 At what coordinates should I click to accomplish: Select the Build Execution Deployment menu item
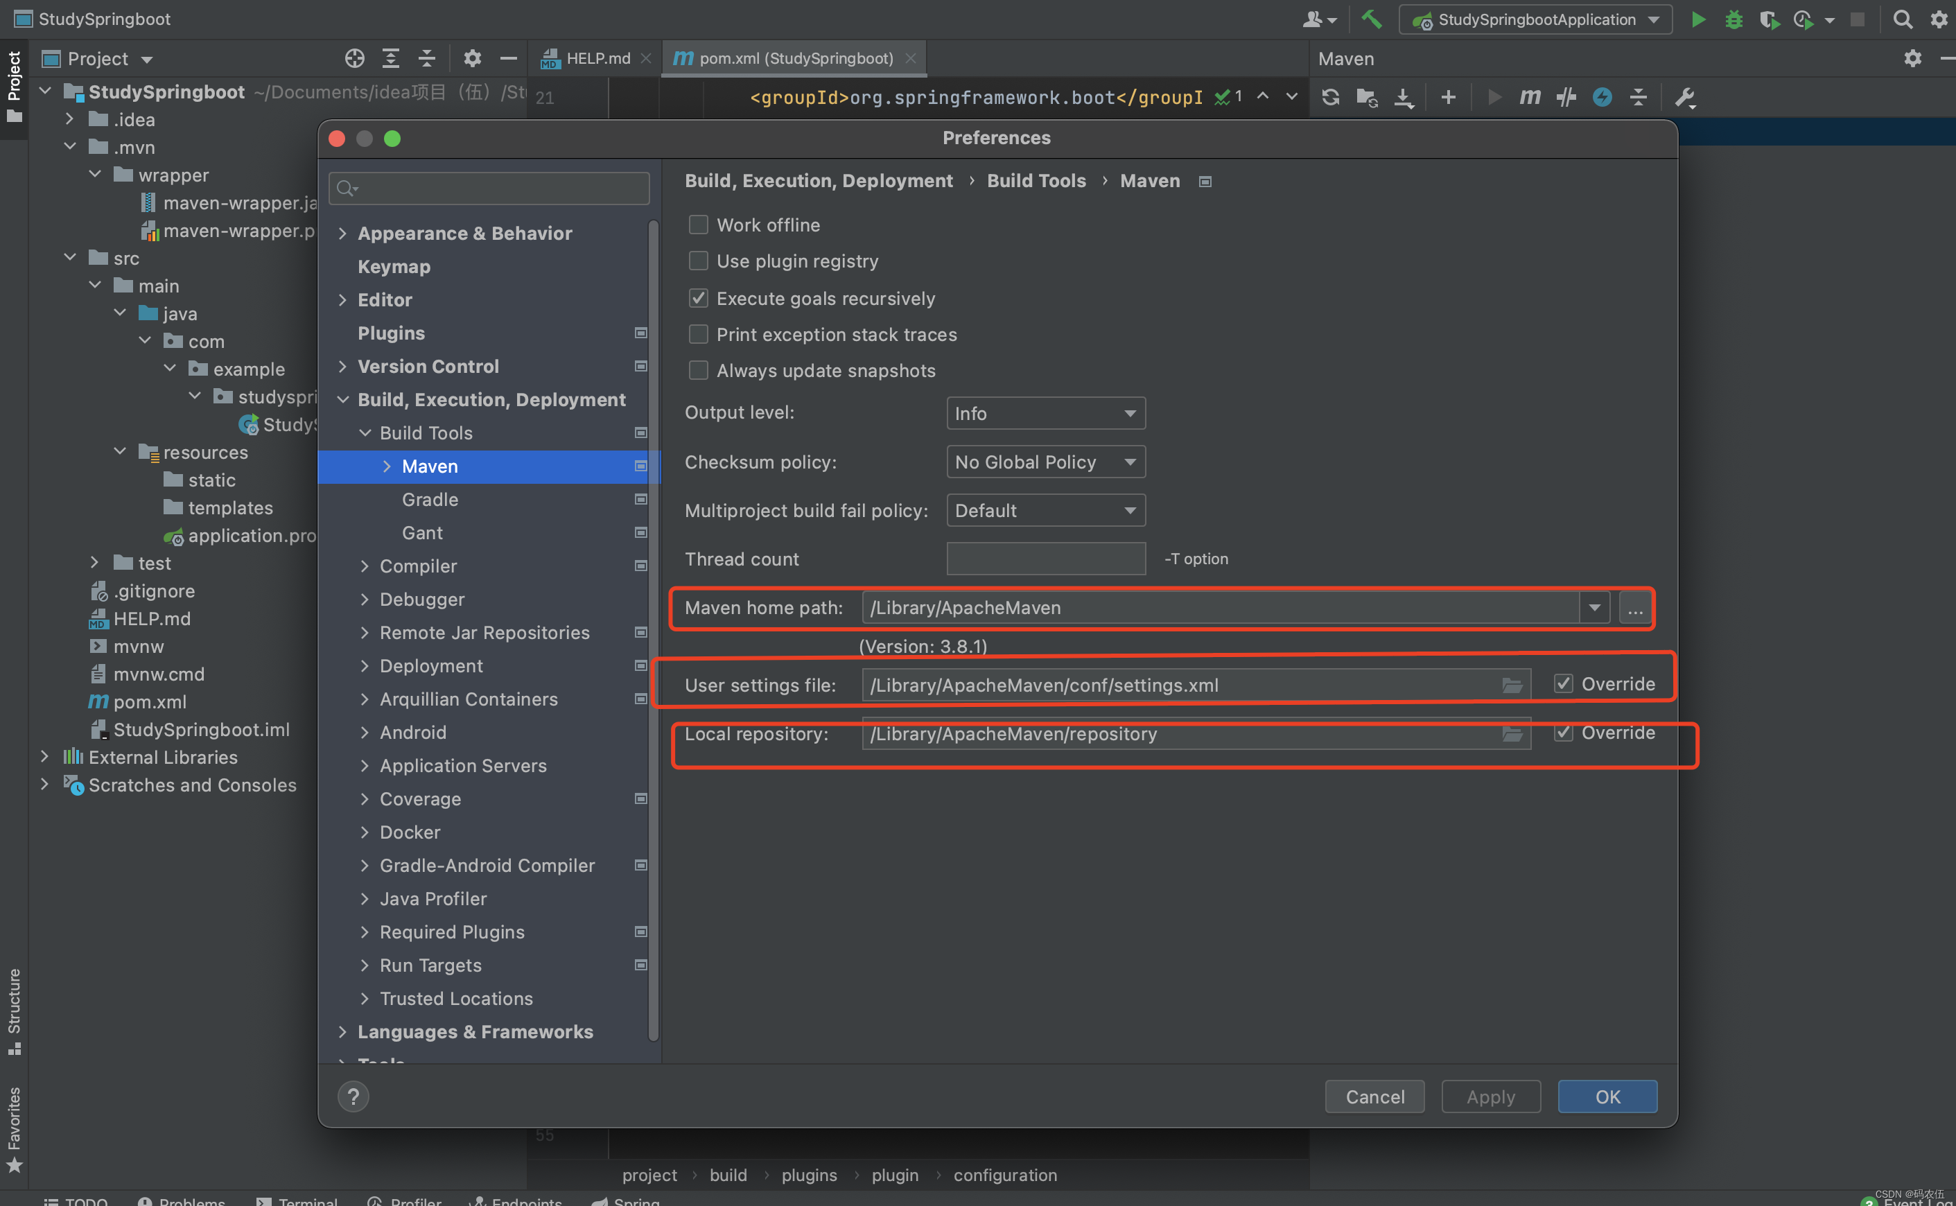[x=491, y=399]
